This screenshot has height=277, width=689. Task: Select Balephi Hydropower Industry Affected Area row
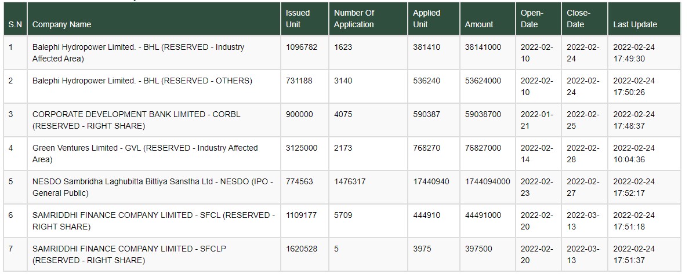[342, 53]
